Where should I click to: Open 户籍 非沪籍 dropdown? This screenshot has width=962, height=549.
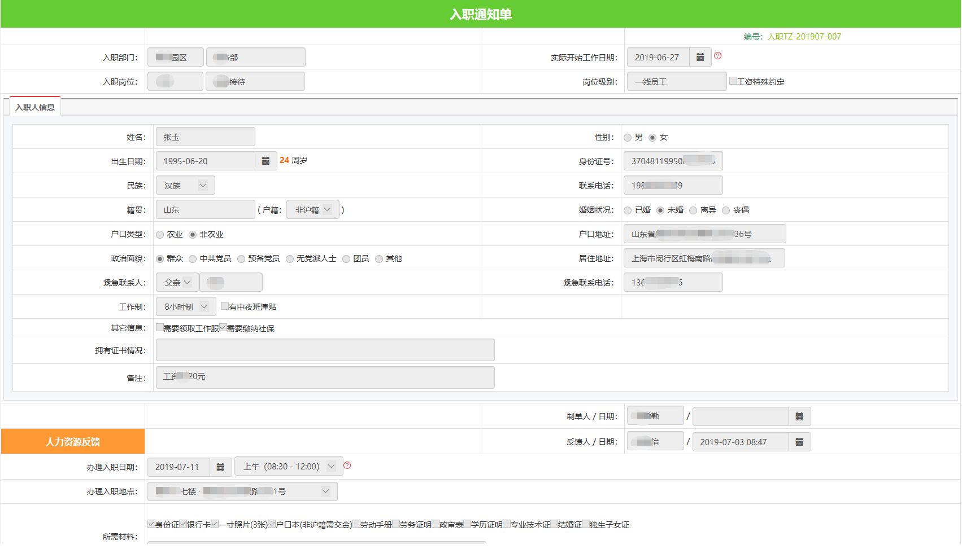click(x=312, y=210)
